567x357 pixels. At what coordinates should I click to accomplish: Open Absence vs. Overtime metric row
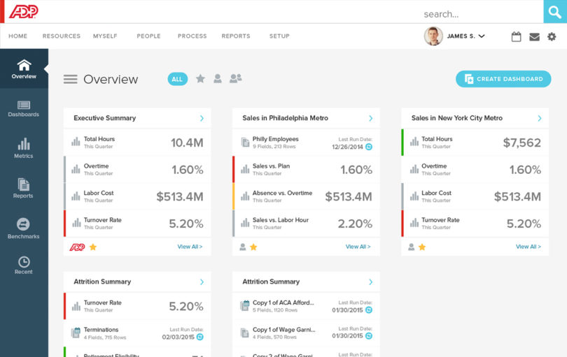pos(306,196)
